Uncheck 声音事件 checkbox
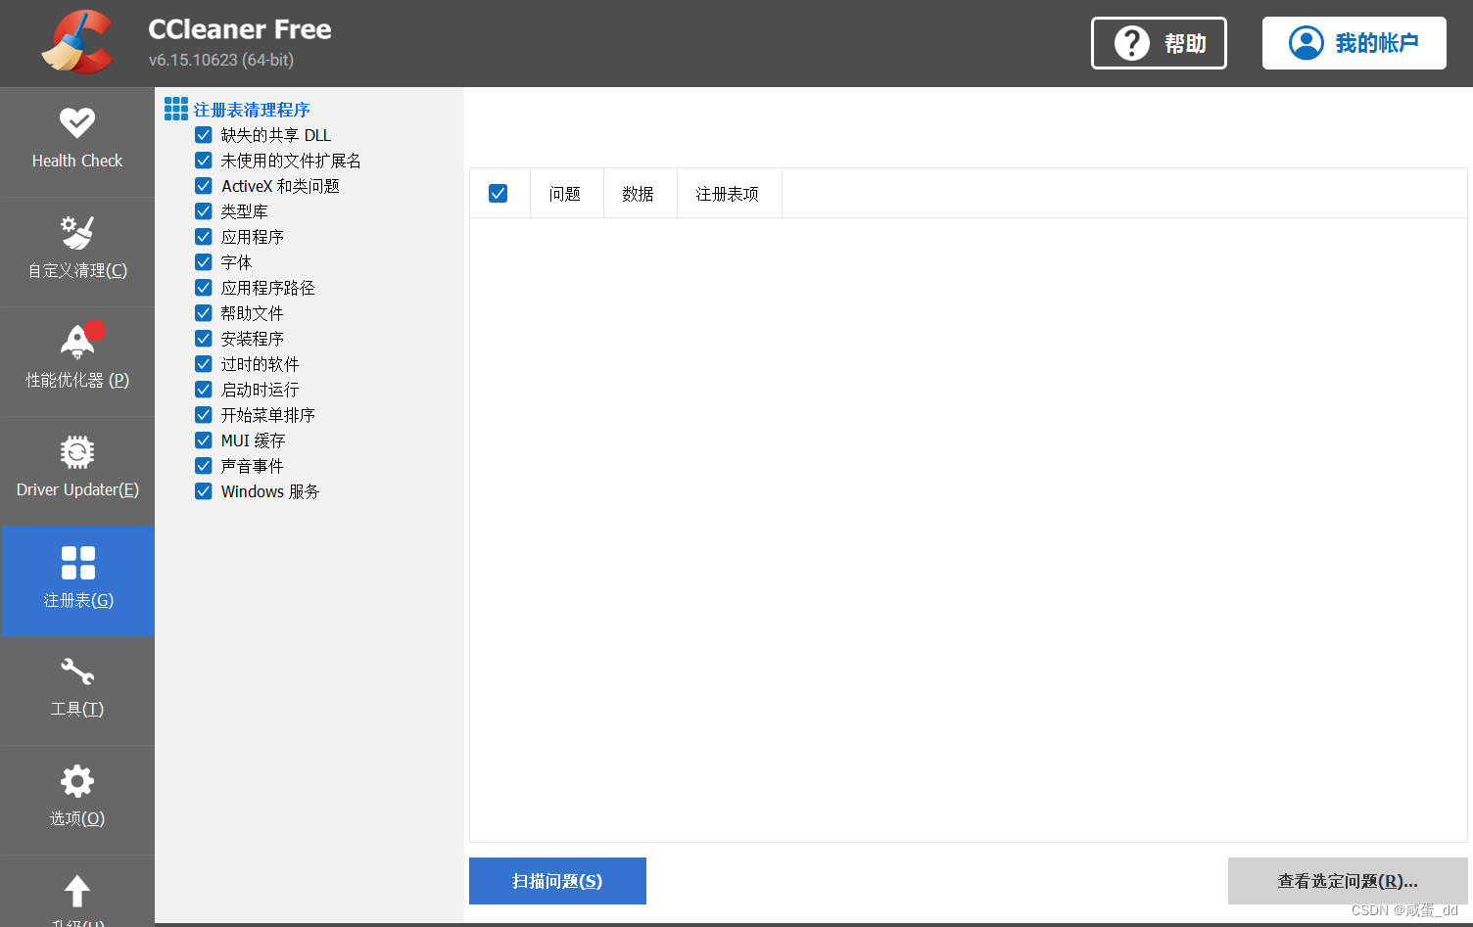 (x=204, y=466)
